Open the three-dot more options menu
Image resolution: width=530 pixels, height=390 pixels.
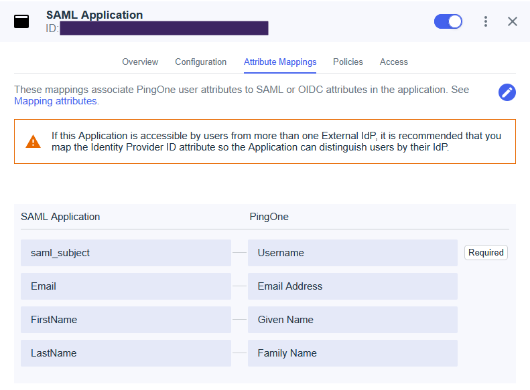coord(485,21)
